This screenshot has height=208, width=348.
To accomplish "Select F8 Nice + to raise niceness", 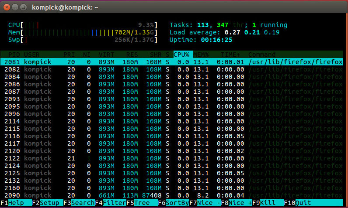I will pos(237,203).
